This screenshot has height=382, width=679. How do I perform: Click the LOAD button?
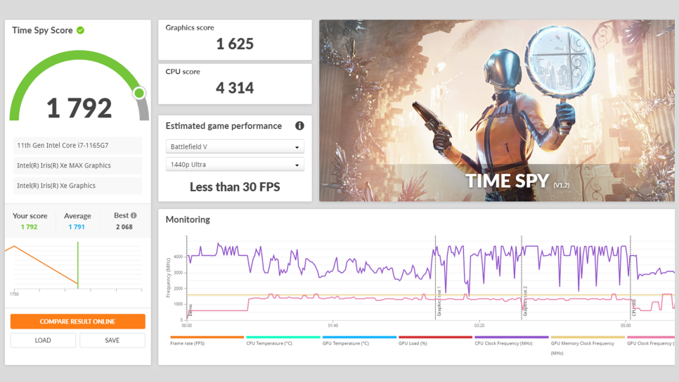pyautogui.click(x=43, y=340)
